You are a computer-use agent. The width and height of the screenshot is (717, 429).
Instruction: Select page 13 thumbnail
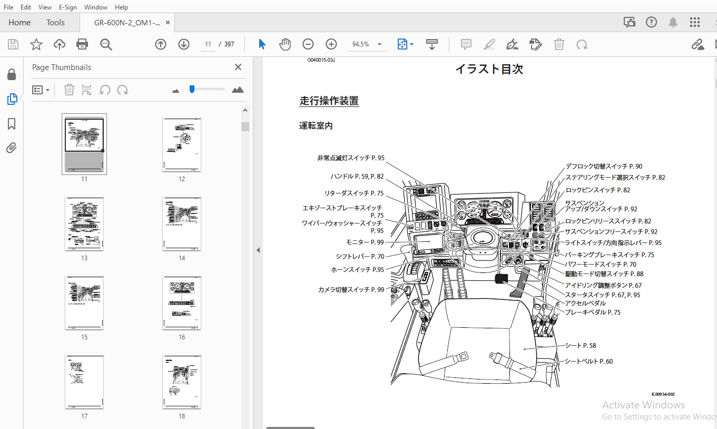[84, 223]
